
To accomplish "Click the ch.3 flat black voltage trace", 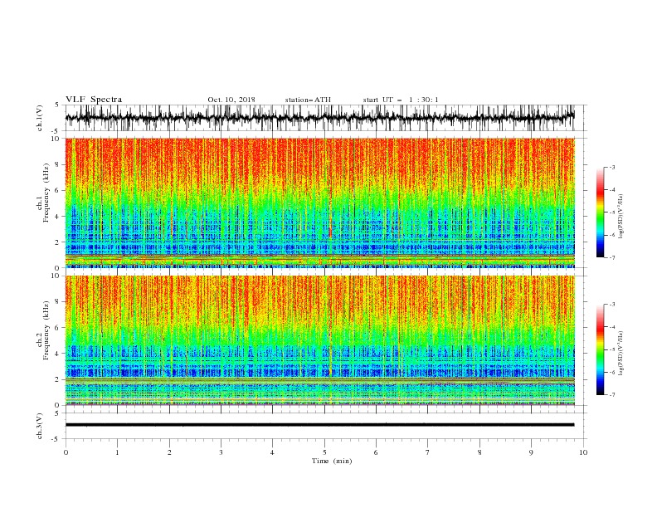I will point(319,425).
